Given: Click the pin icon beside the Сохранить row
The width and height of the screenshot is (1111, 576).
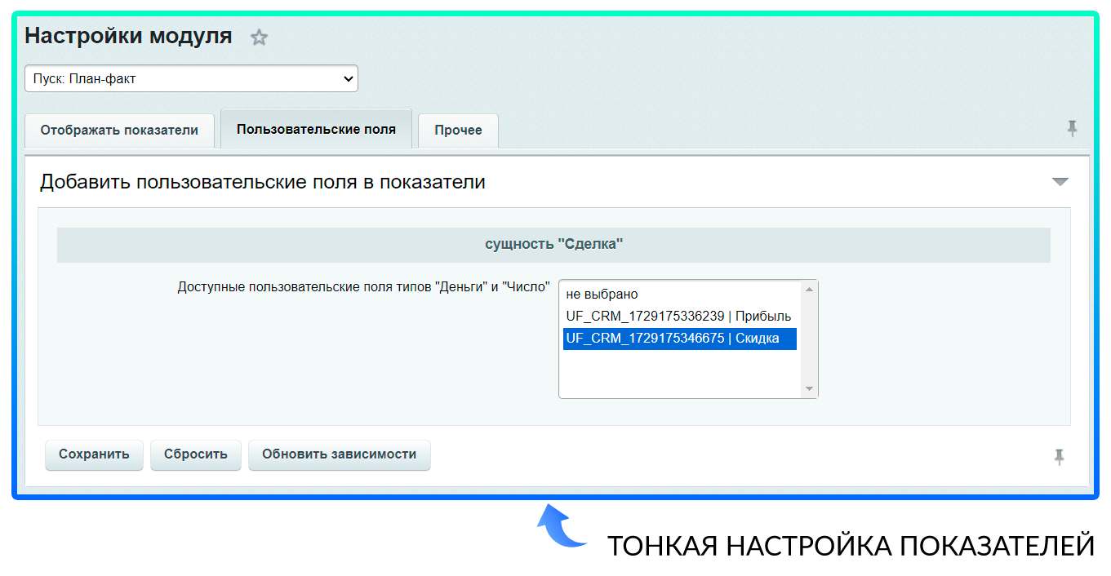Looking at the screenshot, I should tap(1059, 458).
